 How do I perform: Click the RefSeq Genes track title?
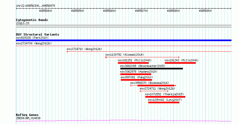pyautogui.click(x=27, y=115)
